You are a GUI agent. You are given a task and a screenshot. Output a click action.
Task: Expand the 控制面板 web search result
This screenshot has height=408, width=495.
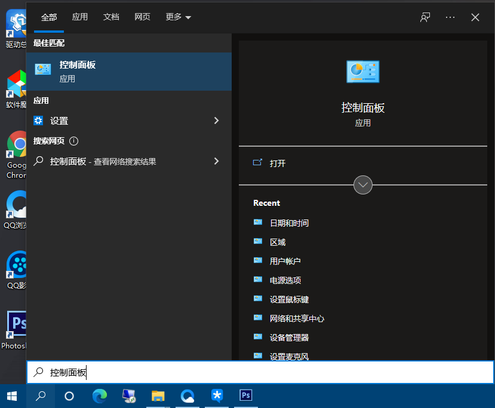[x=216, y=161]
